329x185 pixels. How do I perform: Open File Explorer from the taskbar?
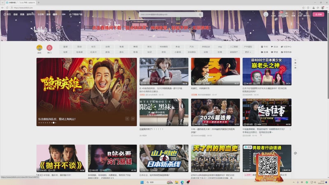[176, 182]
